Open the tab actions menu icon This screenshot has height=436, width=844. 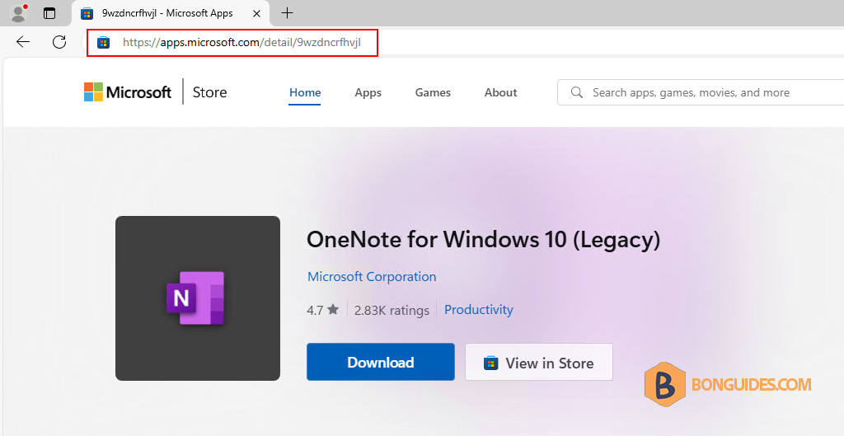tap(49, 13)
